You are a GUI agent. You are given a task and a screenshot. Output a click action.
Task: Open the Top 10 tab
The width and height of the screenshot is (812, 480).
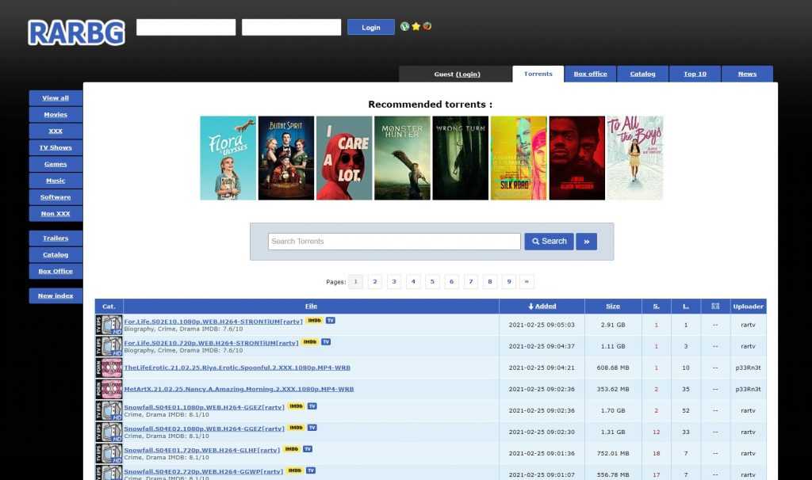[x=695, y=74]
